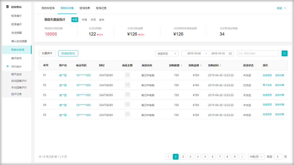The width and height of the screenshot is (294, 165).
Task: Click the total count 18956 value
Action: [x=51, y=34]
